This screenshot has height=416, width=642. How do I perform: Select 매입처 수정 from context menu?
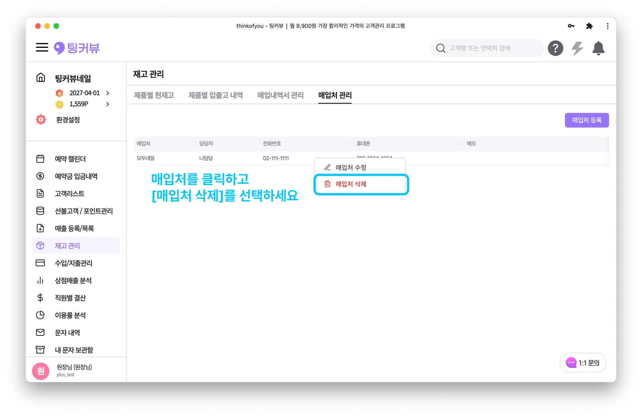click(x=351, y=167)
